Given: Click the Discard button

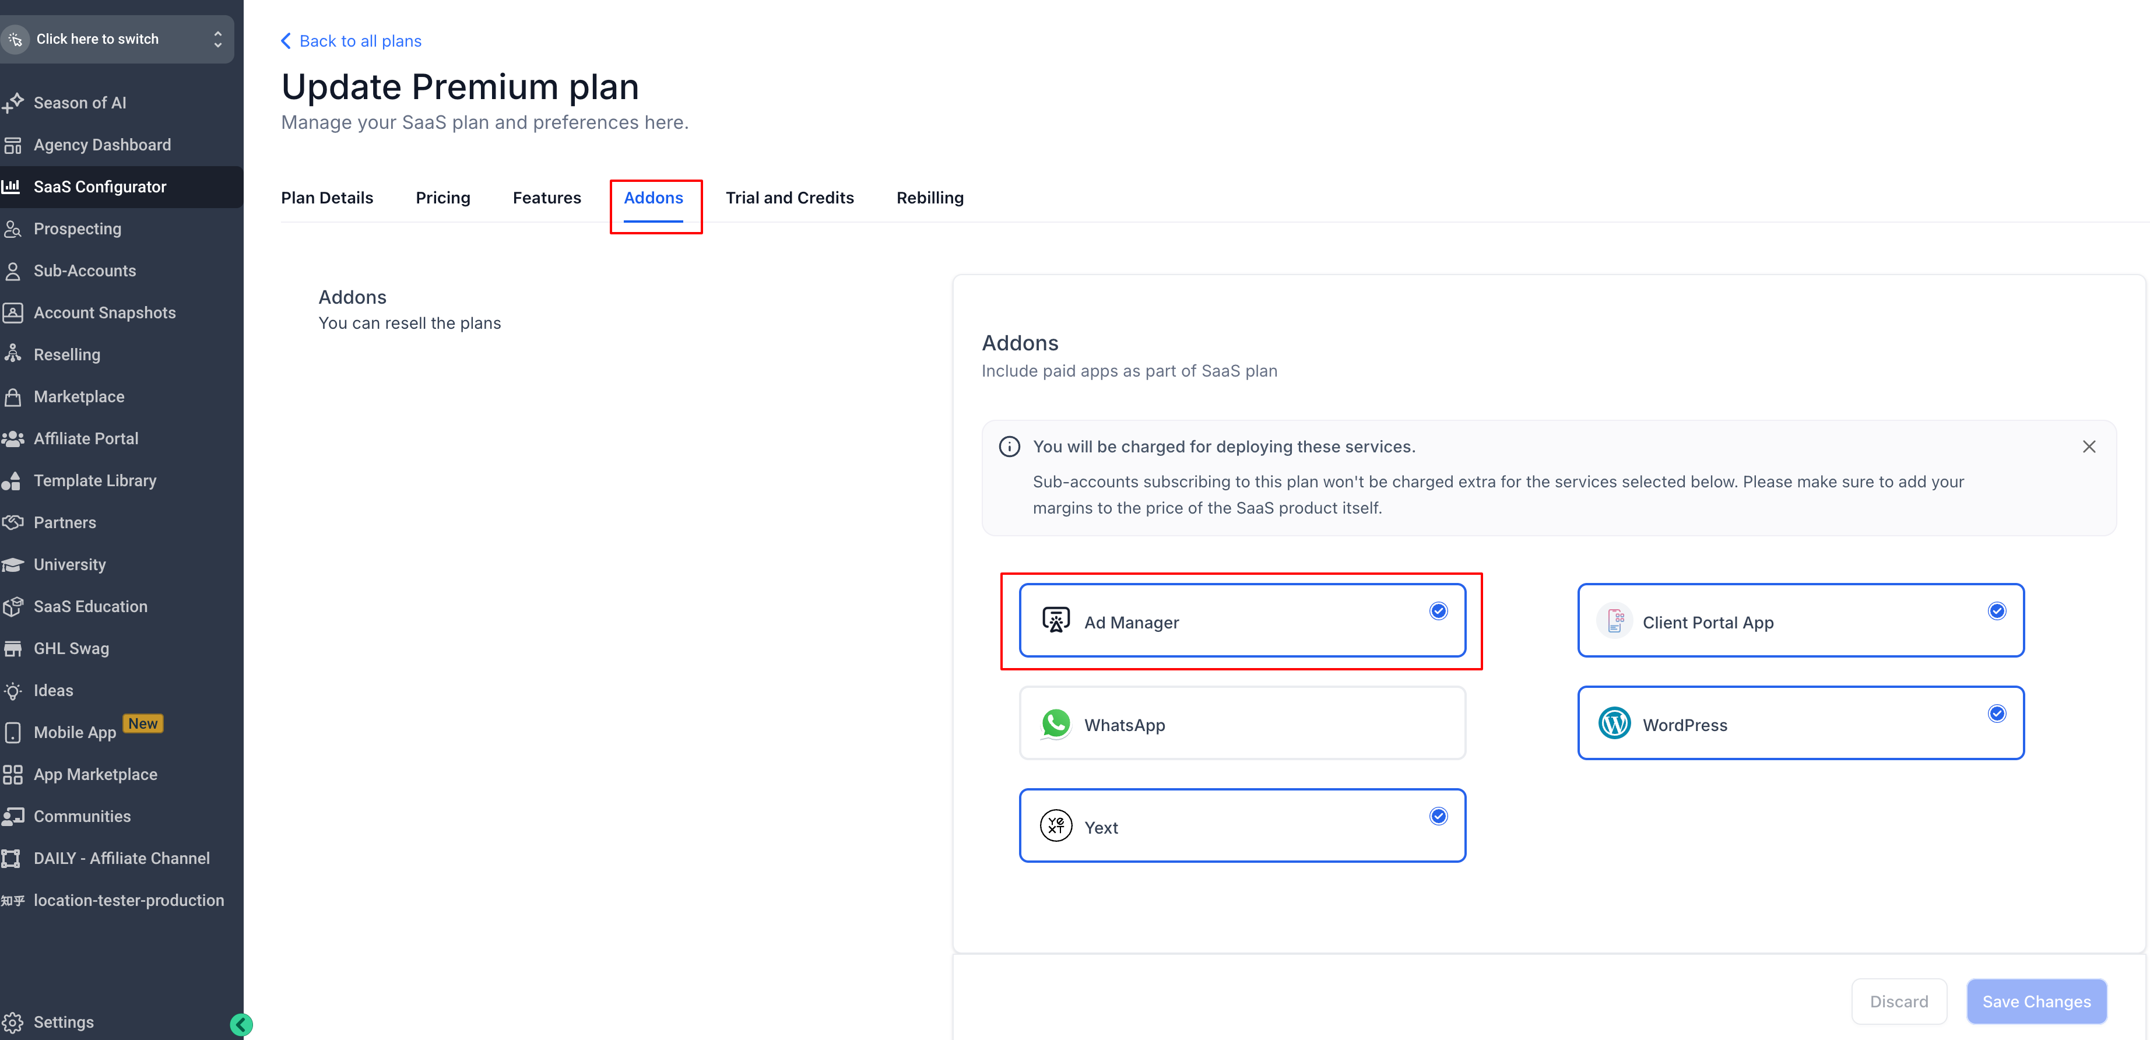Looking at the screenshot, I should pyautogui.click(x=1898, y=1001).
